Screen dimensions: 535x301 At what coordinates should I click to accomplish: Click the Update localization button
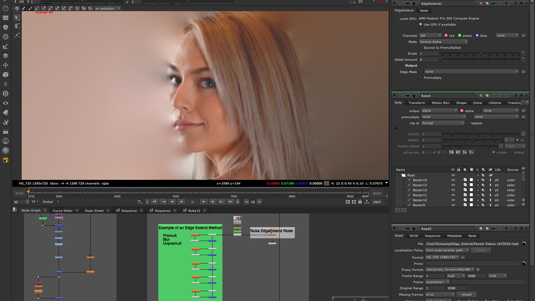coord(480,250)
